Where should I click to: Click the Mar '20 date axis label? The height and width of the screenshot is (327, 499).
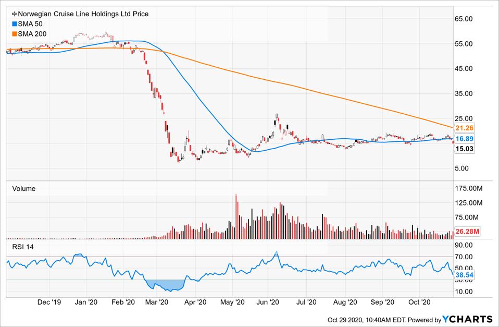[x=157, y=302]
